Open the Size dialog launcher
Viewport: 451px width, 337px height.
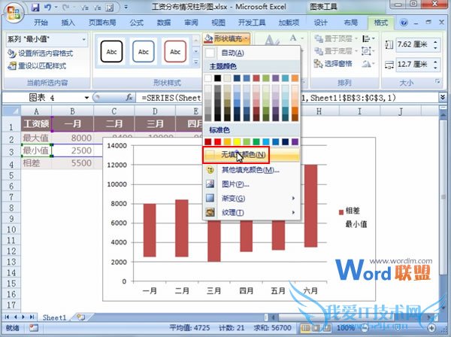coord(437,82)
